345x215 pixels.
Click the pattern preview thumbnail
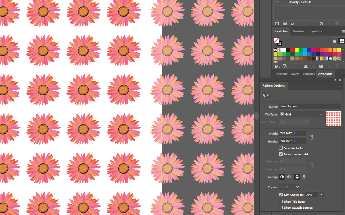(x=333, y=119)
